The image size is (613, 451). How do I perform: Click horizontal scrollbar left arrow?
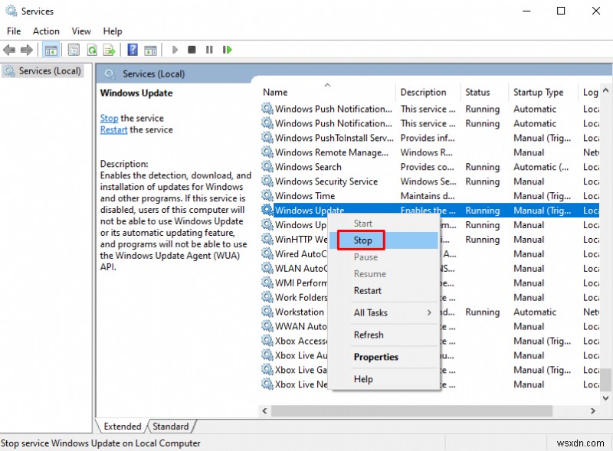pos(264,410)
